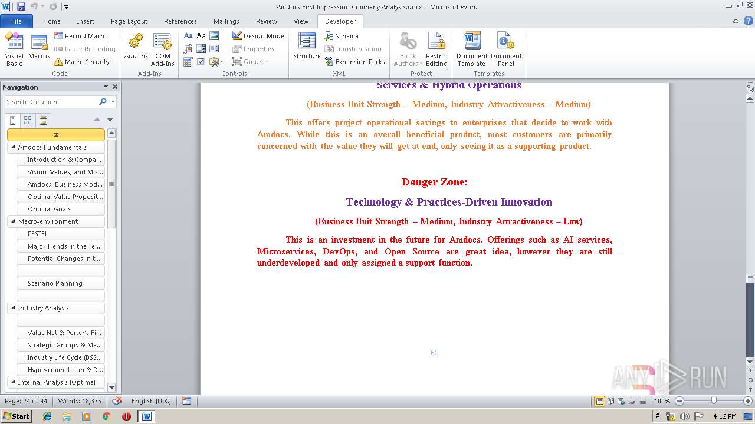The image size is (755, 424).
Task: Zoom in with plus button
Action: [748, 401]
